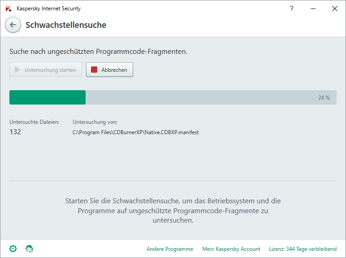Cancel the scan using Abbrechen text
This screenshot has width=346, height=258.
(114, 70)
